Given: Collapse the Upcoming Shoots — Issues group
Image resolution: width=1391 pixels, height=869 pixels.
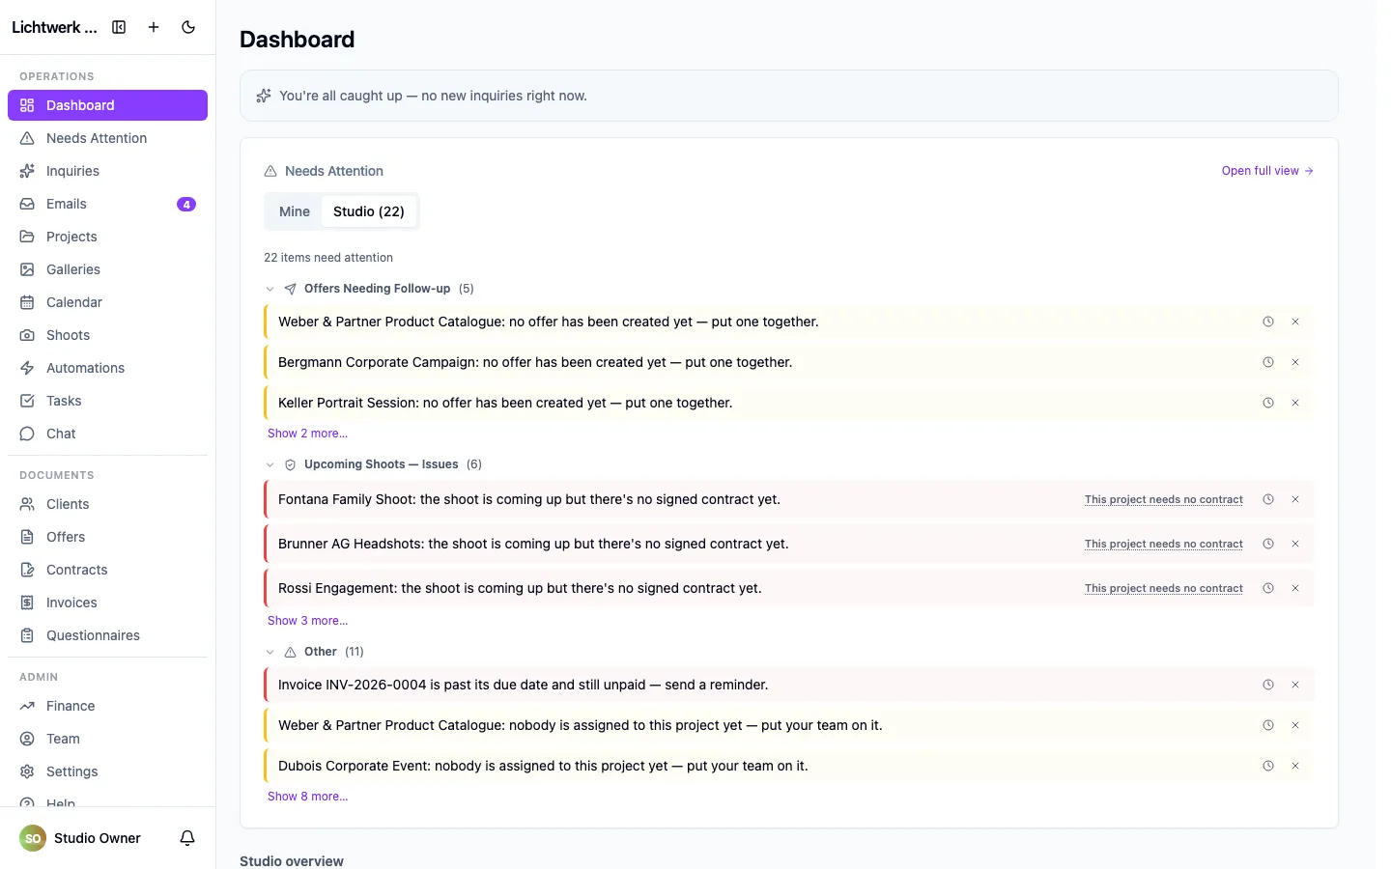Looking at the screenshot, I should click(270, 464).
